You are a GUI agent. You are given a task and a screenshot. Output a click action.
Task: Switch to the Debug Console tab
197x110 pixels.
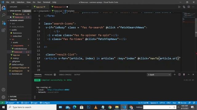click(65, 75)
